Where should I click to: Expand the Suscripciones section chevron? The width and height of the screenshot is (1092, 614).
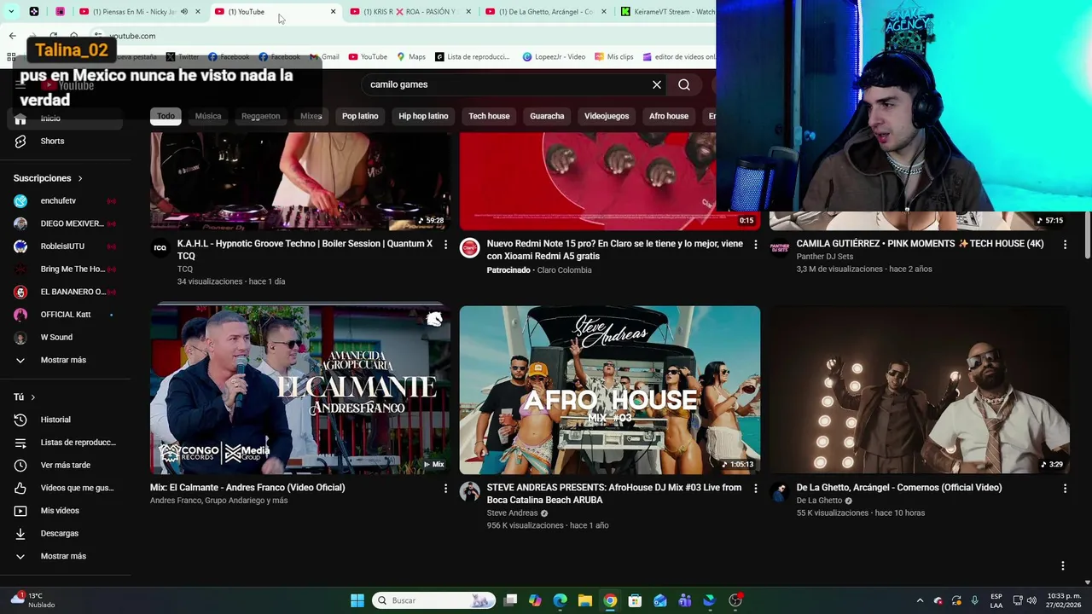[80, 178]
